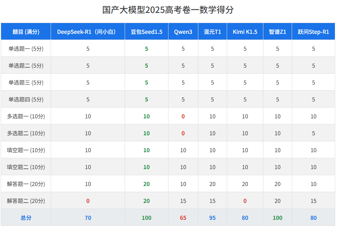This screenshot has height=227, width=337.
Task: Click row label 单选题一 (5分)
Action: tap(26, 49)
